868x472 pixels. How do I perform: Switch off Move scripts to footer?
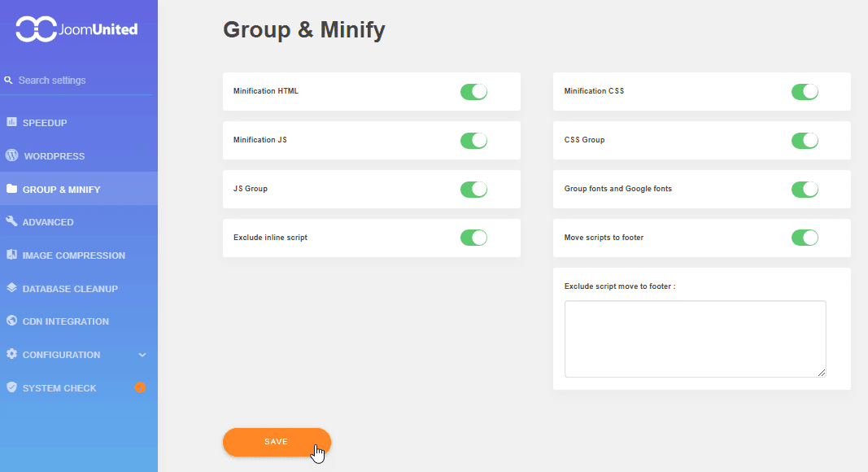805,238
